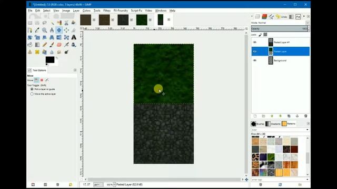The width and height of the screenshot is (337, 189).
Task: Select the Eraser tool
Action: [x=59, y=45]
